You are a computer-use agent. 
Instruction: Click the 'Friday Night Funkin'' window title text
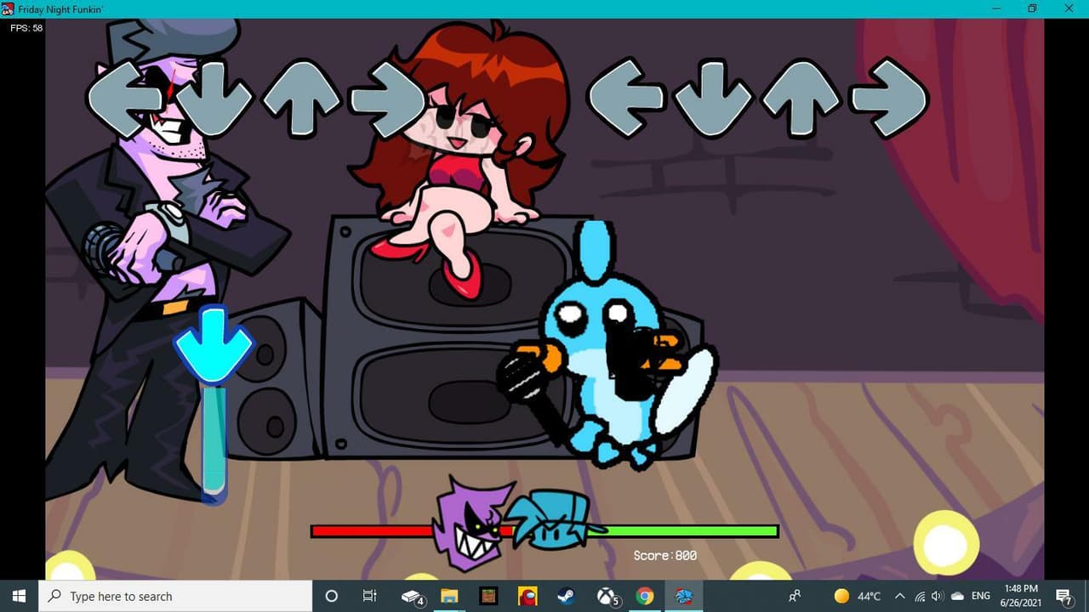(60, 8)
